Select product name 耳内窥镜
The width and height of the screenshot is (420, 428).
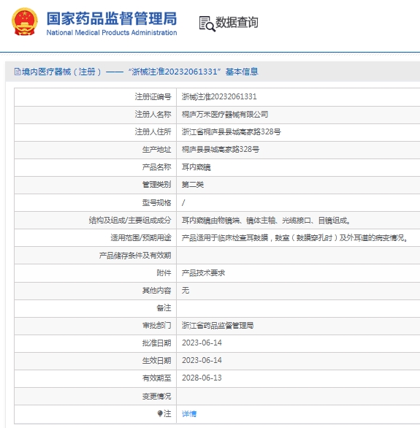[196, 167]
